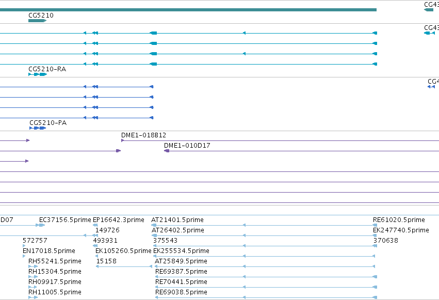Select the DME1-010D17 clone label
439x300 pixels.
(187, 146)
